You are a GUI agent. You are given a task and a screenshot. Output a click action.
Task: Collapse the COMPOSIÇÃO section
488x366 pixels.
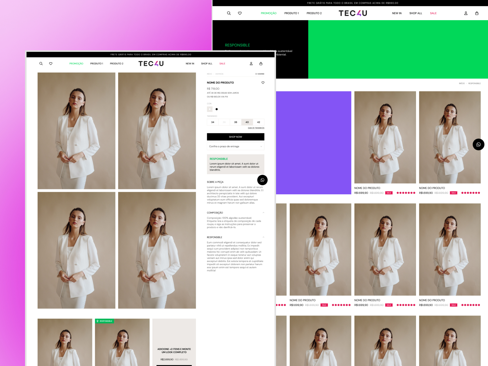coord(263,212)
